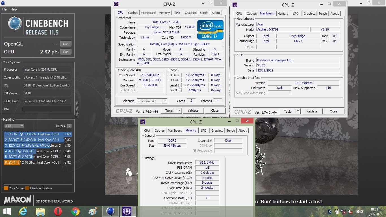The width and height of the screenshot is (386, 217).
Task: Open CPU tab in Mainboard window
Action: pos(239,14)
